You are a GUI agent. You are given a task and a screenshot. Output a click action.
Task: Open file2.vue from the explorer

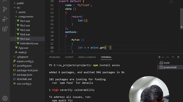[25, 25]
